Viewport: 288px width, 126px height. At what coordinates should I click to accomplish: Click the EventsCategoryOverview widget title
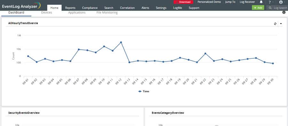[168, 113]
